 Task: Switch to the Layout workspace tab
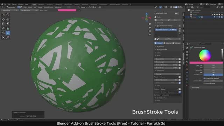click(x=34, y=5)
